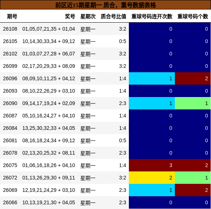The height and width of the screenshot is (209, 211).
Task: Click the 0:5 ratio in row 26081
Action: point(123,140)
